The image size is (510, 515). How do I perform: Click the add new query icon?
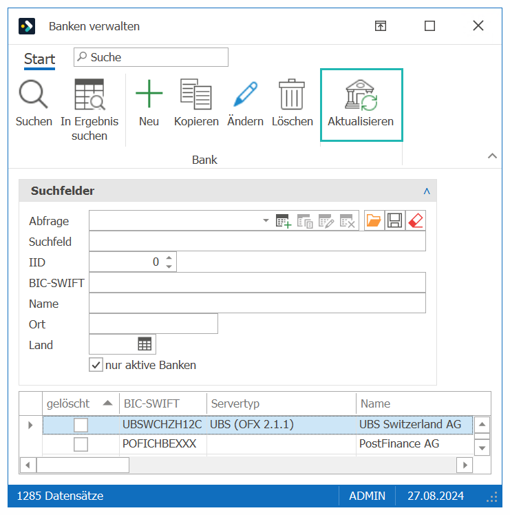[284, 221]
